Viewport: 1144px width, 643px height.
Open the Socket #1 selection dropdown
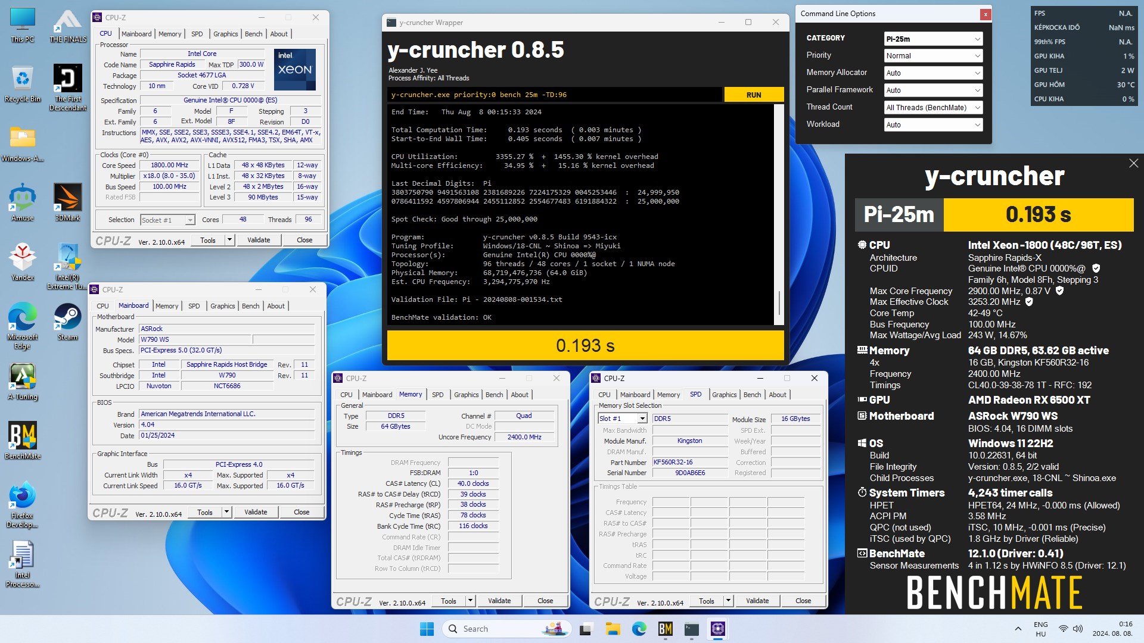click(x=167, y=220)
